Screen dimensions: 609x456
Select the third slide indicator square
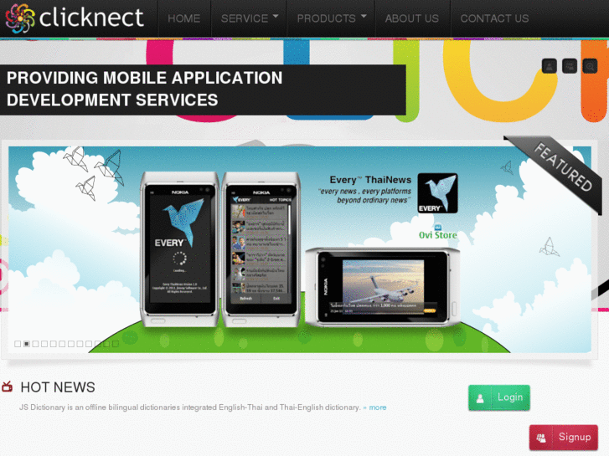click(x=35, y=344)
